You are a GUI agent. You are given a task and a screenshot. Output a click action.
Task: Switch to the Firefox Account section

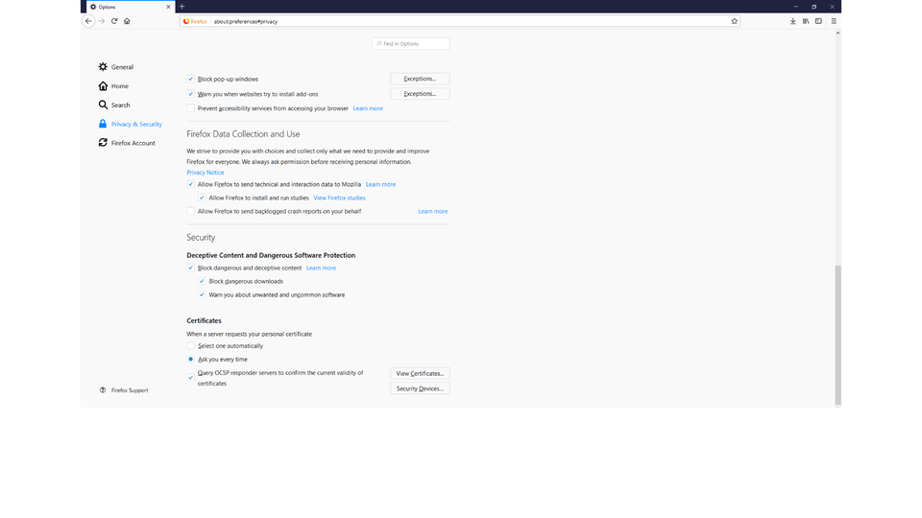click(x=133, y=143)
